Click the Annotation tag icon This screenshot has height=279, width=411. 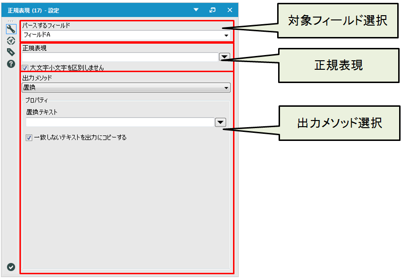11,52
